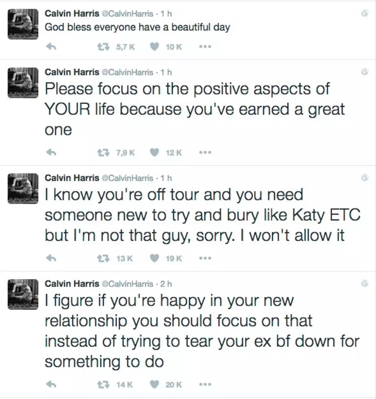Open @CalvinHarris handle on 'positive aspects' tweet
Image resolution: width=376 pixels, height=399 pixels.
coord(128,72)
